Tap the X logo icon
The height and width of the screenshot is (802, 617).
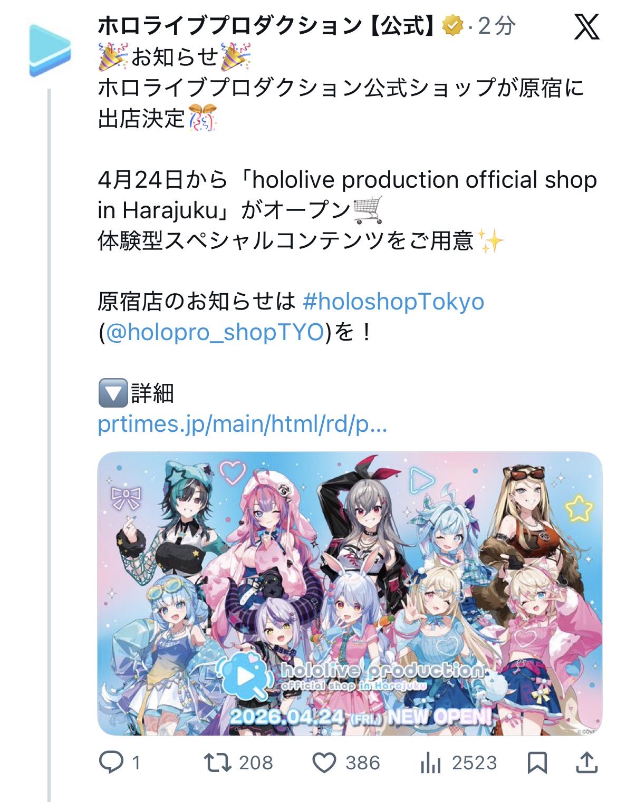(586, 26)
